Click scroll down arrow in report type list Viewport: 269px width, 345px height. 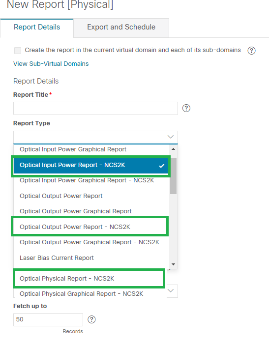pyautogui.click(x=173, y=264)
